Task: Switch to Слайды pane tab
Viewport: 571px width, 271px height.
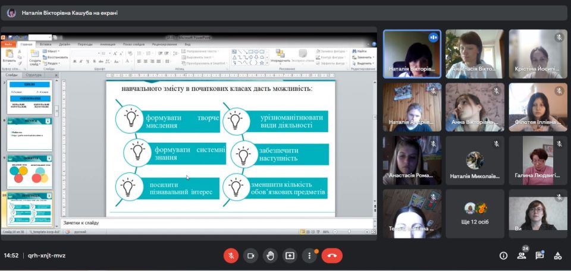Action: click(11, 75)
